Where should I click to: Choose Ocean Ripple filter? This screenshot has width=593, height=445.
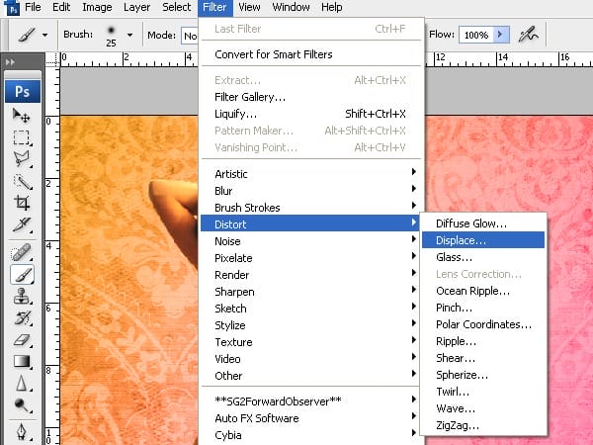pyautogui.click(x=483, y=291)
